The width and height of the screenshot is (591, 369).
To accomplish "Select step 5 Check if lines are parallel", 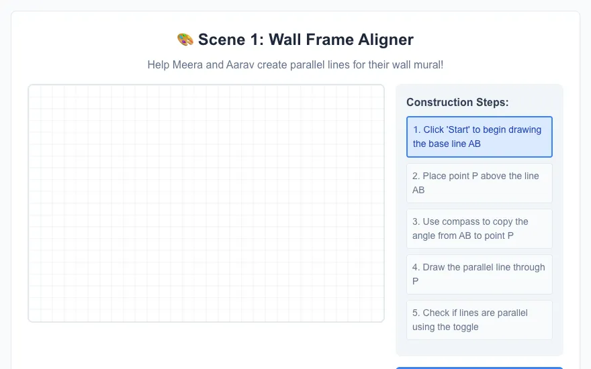I will pos(479,320).
